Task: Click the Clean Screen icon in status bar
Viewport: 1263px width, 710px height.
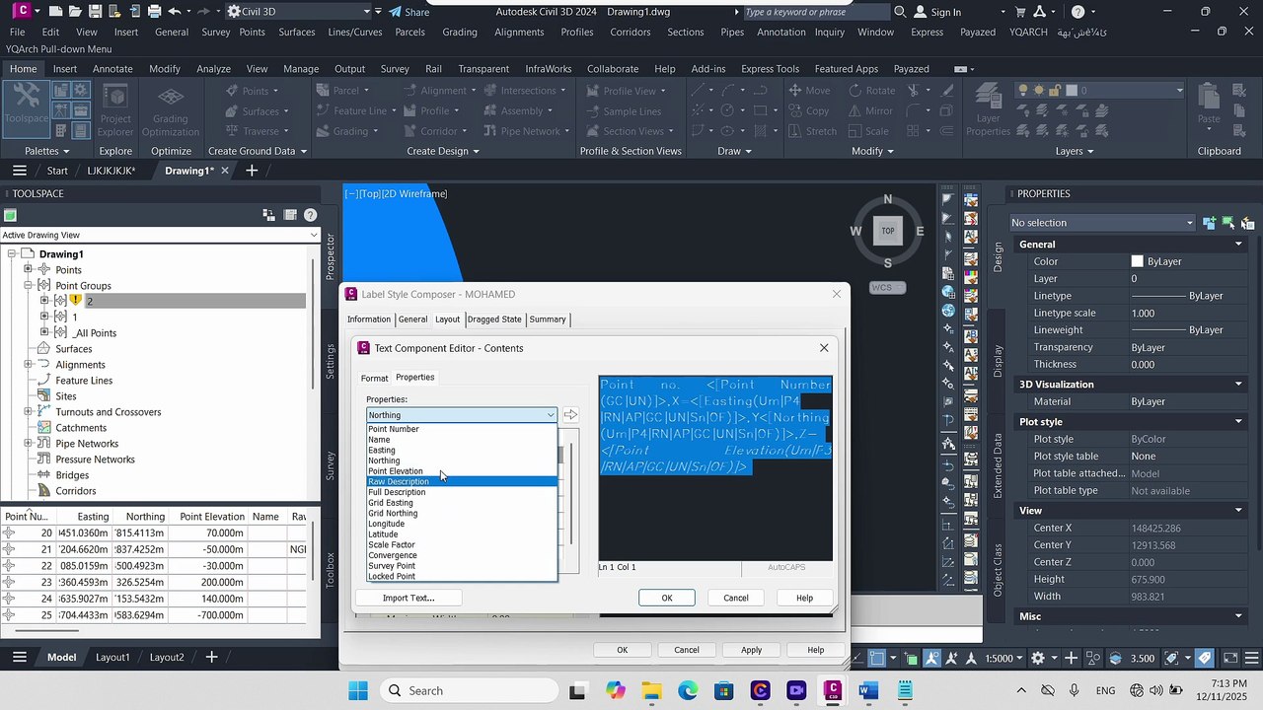Action: pos(1228,658)
